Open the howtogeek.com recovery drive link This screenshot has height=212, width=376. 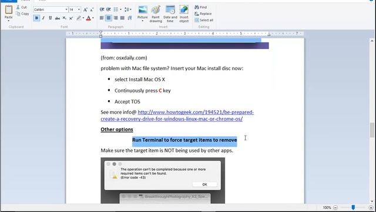(177, 115)
